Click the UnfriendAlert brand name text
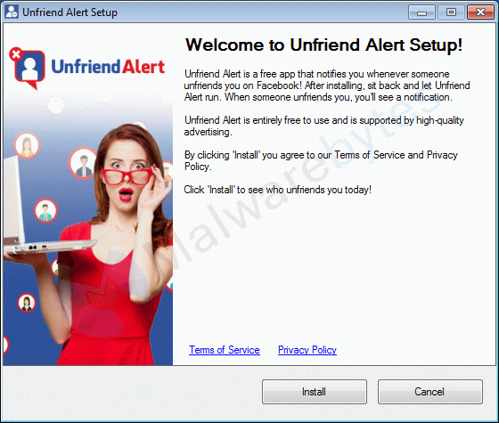Screen dimensions: 499x423 click(x=108, y=67)
